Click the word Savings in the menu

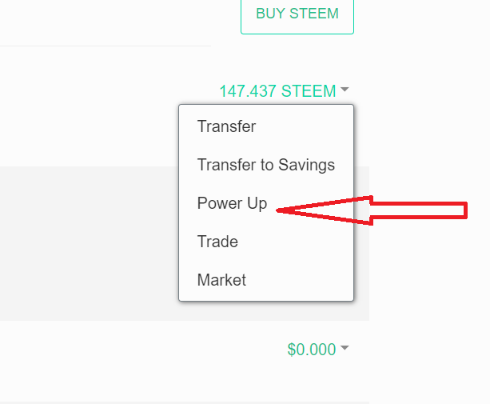point(306,165)
